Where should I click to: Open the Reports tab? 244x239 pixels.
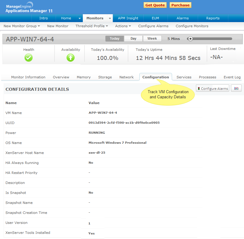coord(213,18)
